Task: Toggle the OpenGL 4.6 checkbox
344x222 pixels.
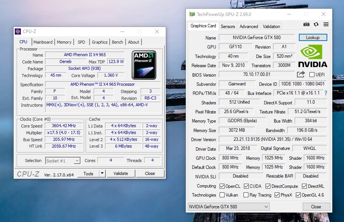Action: (298, 195)
